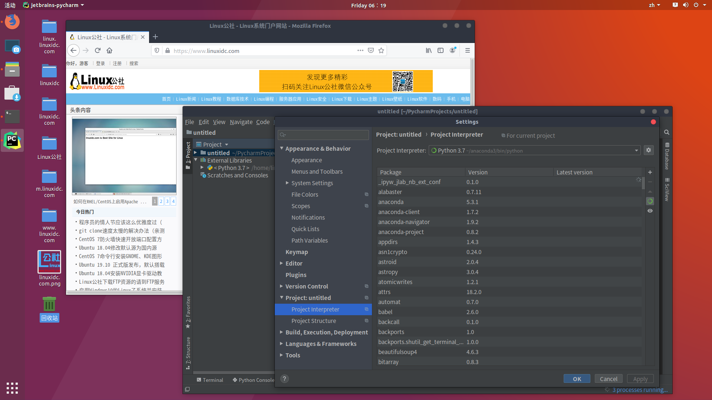712x400 pixels.
Task: Select Project Interpreter from left settings menu
Action: pos(316,309)
